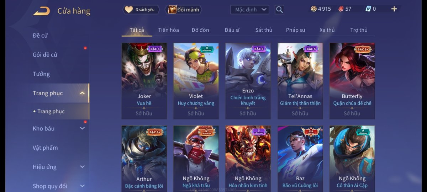Expand the Hiệu ứng sidebar section

point(82,167)
